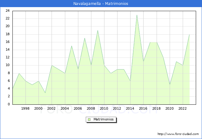This screenshot has height=139, width=202.
Task: Select the 2022 x-axis label
Action: 183,109
